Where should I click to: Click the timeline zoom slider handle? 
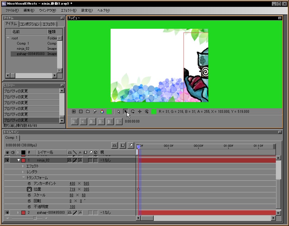tap(35, 218)
